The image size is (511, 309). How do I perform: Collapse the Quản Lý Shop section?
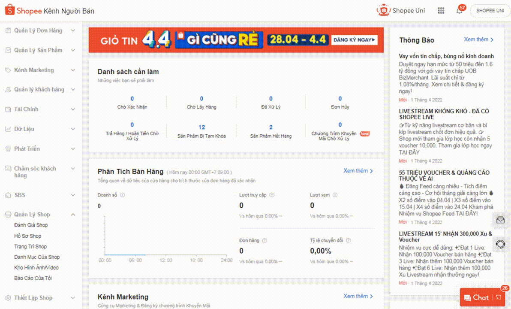pos(73,214)
